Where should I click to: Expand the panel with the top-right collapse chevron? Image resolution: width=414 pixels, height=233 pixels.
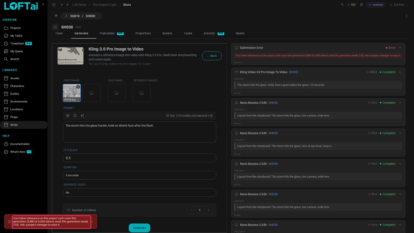point(406,16)
